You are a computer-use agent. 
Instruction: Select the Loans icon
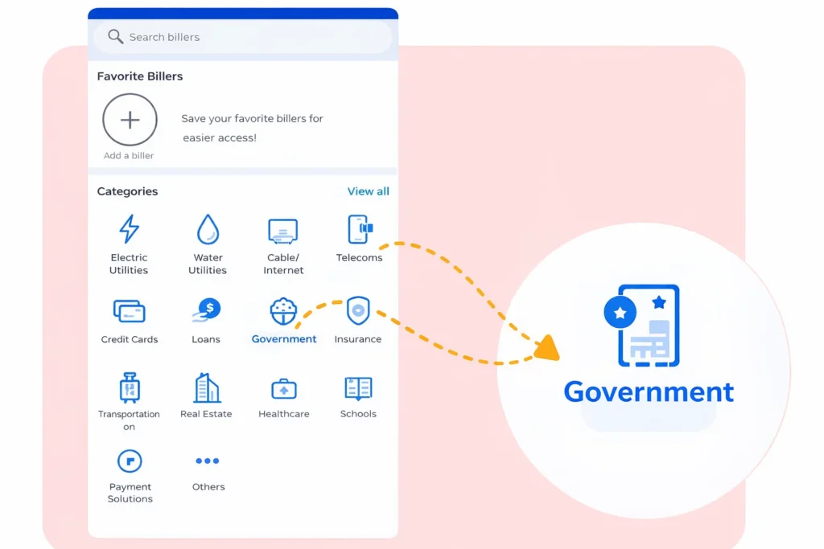point(206,309)
